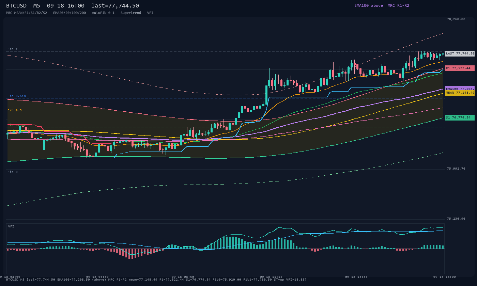Viewport: 477px width, 286px height.
Task: Click last=77,744.50 in the header
Action: pyautogui.click(x=115, y=5)
